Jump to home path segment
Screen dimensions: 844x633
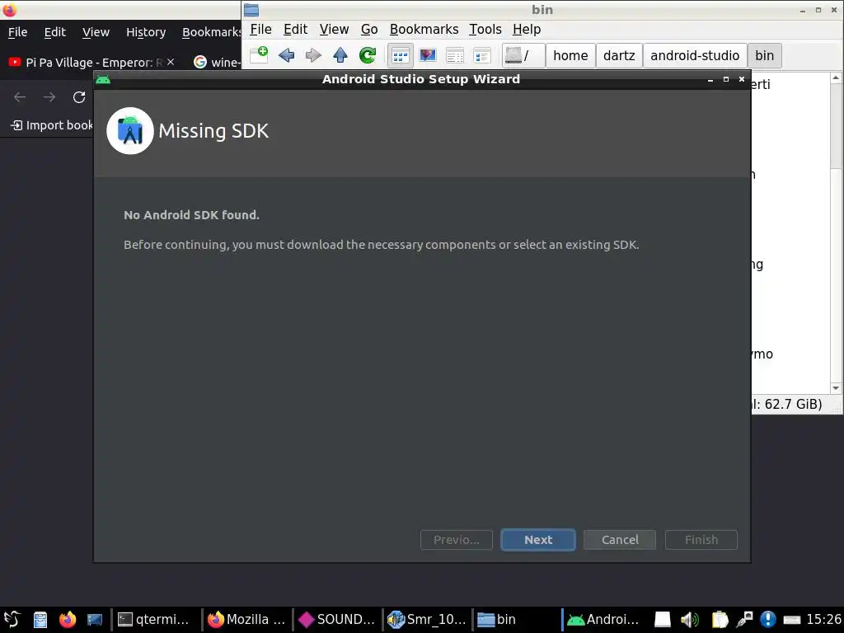[570, 55]
